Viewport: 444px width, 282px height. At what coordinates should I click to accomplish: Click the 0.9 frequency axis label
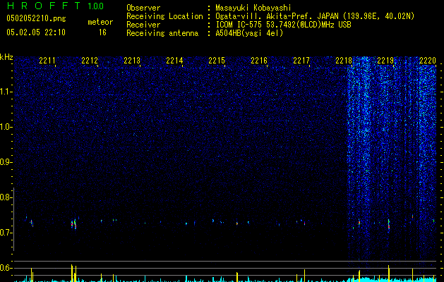[6, 162]
